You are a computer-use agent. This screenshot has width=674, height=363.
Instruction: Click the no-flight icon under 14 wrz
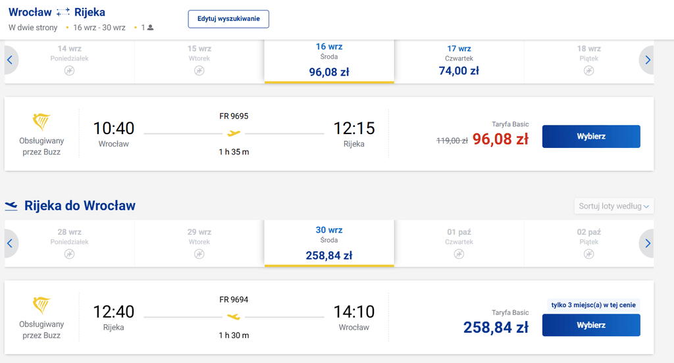point(69,70)
